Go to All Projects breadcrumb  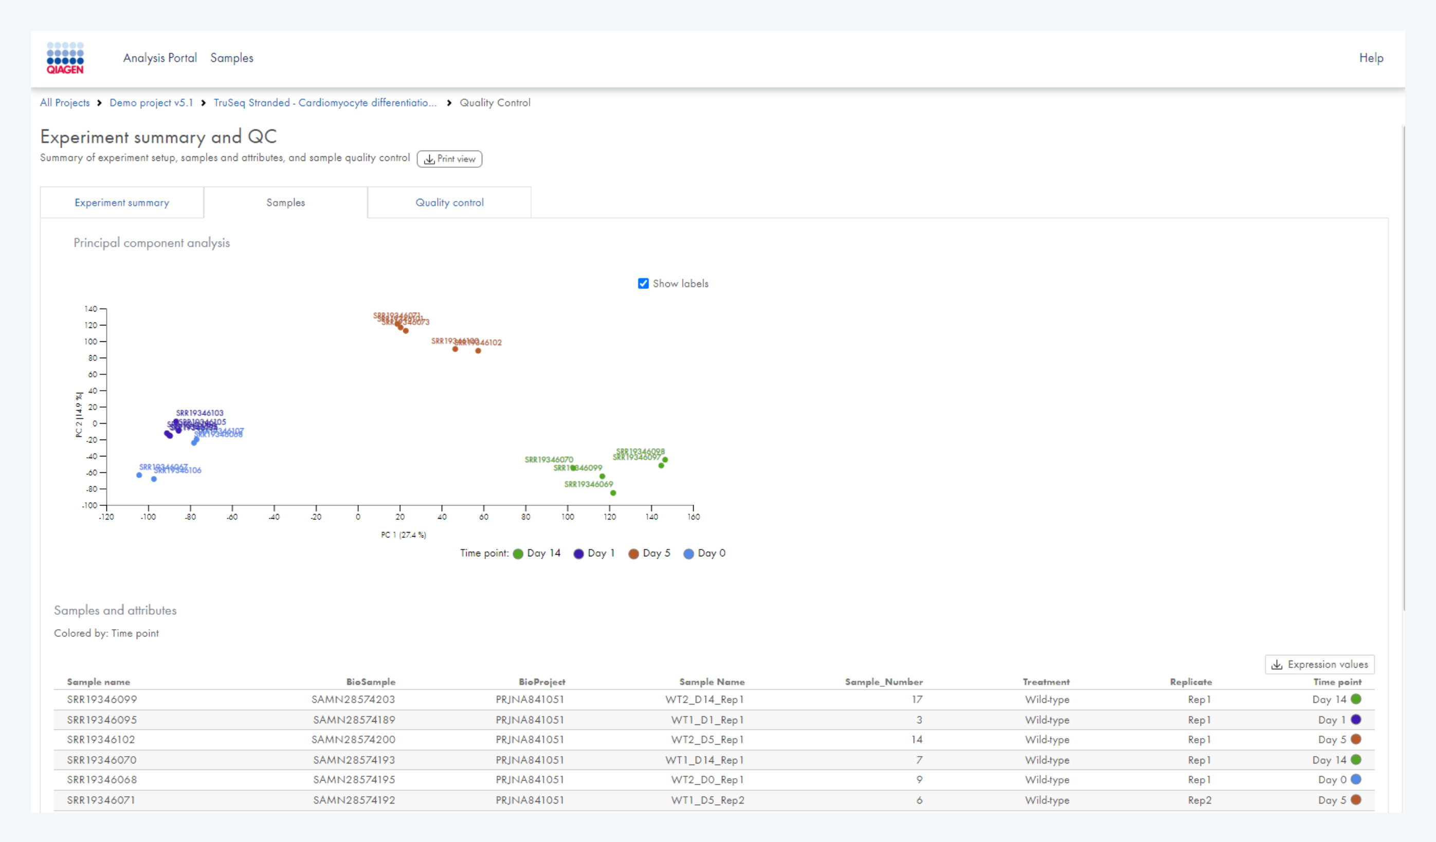(x=65, y=103)
